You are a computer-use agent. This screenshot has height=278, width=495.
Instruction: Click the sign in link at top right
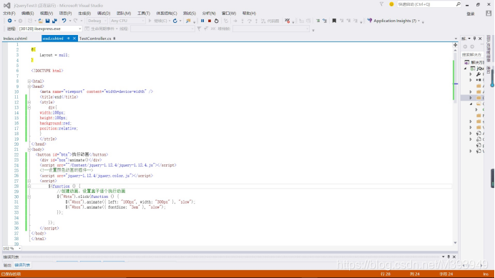[x=471, y=14]
